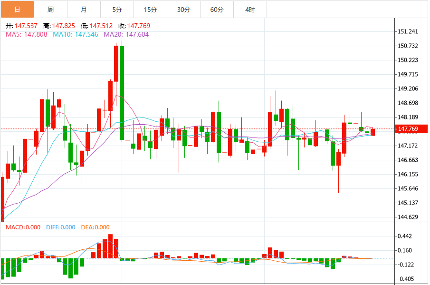The height and width of the screenshot is (285, 430).
Task: Click the 0.160 MACD axis label
Action: click(x=405, y=250)
